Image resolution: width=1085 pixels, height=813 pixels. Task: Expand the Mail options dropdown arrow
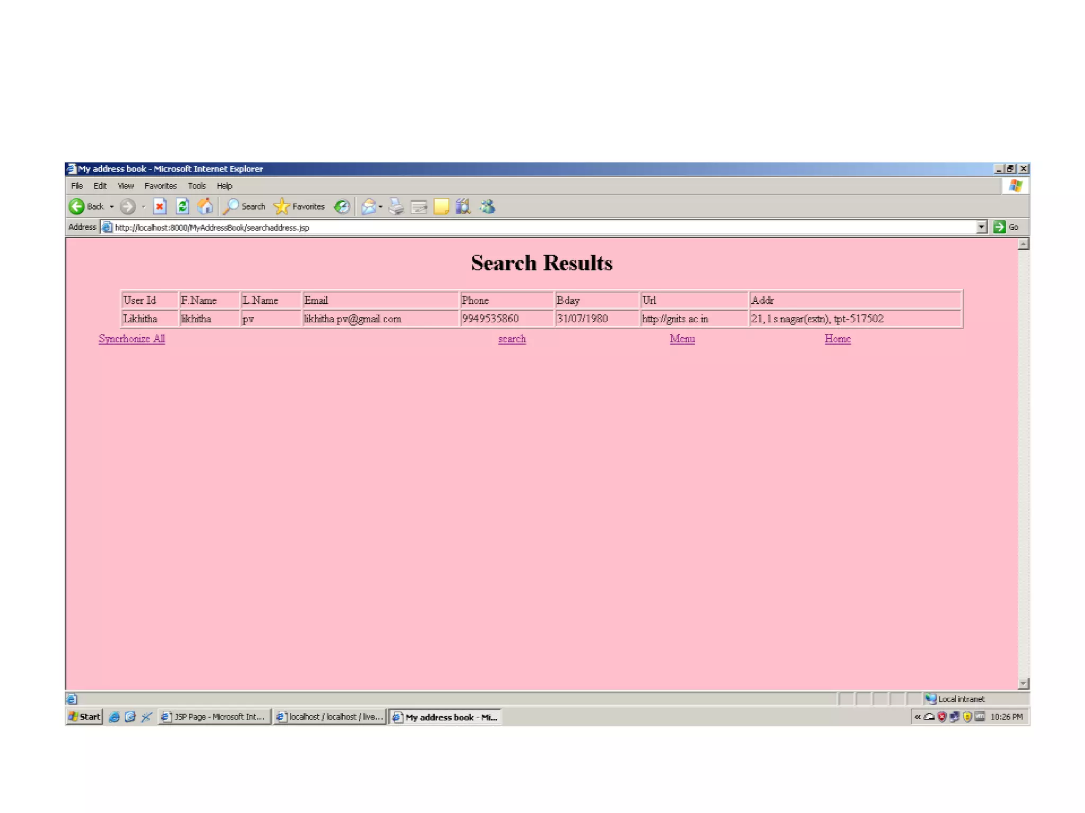(380, 206)
